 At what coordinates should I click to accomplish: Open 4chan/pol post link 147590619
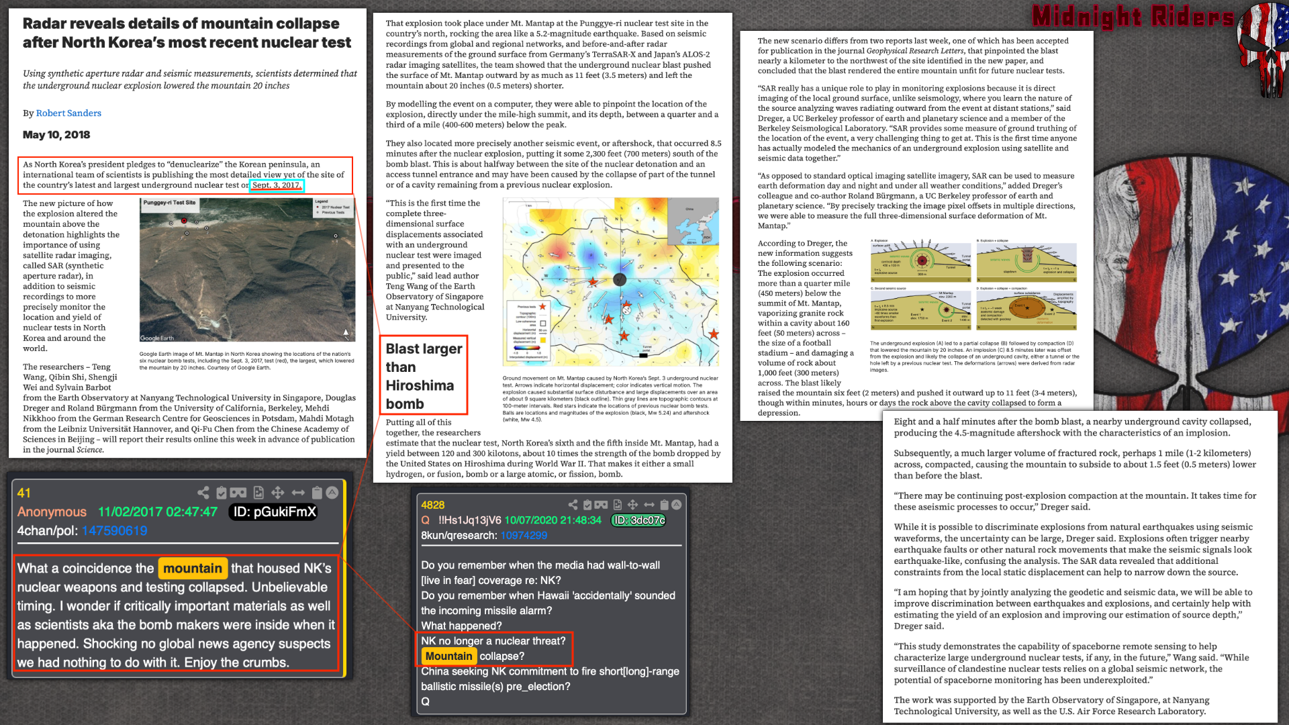(x=115, y=531)
